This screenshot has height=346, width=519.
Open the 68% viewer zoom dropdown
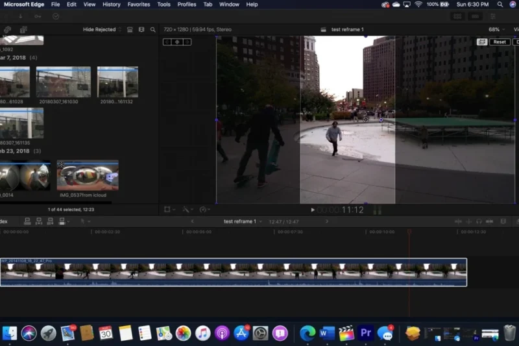[496, 30]
